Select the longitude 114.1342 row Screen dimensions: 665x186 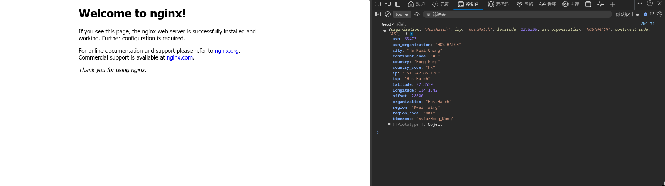point(415,91)
